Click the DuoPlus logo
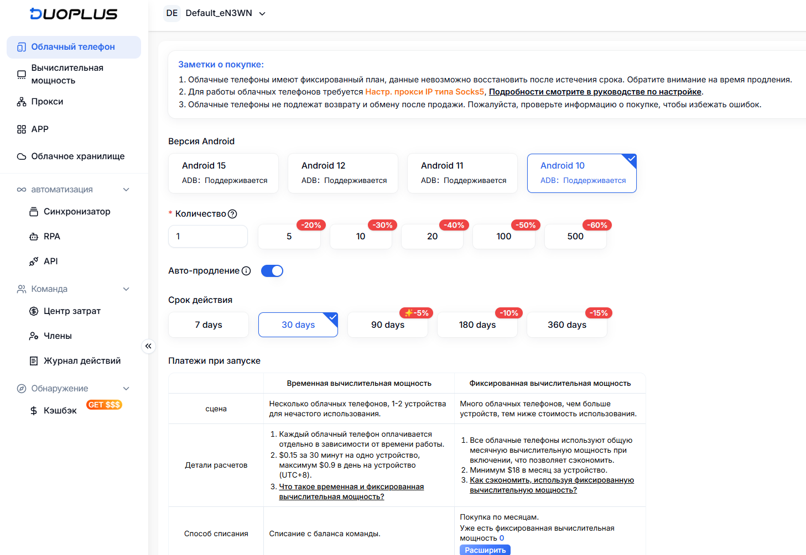 pos(74,14)
